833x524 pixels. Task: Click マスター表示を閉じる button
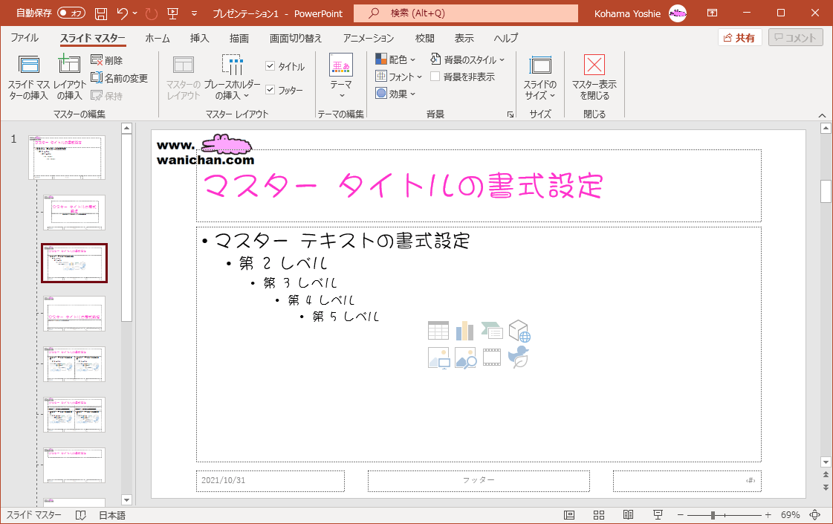[594, 77]
